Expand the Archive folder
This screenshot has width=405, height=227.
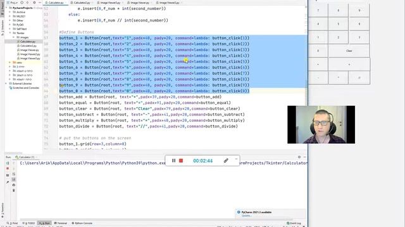point(10,12)
